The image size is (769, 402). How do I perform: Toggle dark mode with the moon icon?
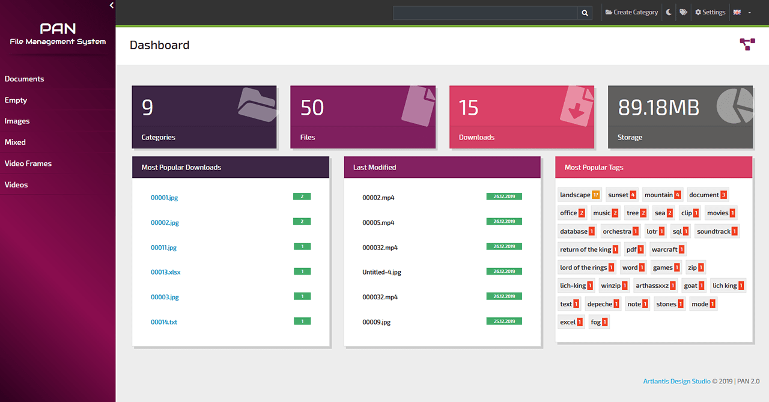669,12
